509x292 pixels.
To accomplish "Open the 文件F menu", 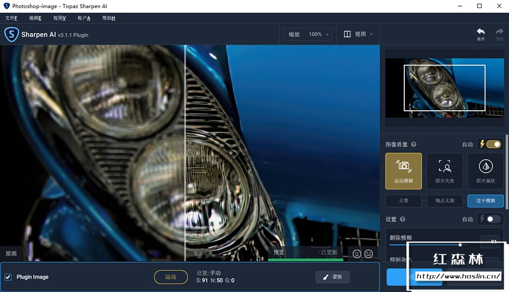I will pyautogui.click(x=11, y=18).
